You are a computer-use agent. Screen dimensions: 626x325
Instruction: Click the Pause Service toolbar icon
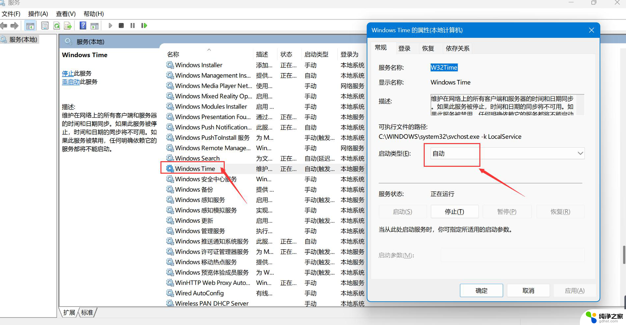pyautogui.click(x=132, y=26)
